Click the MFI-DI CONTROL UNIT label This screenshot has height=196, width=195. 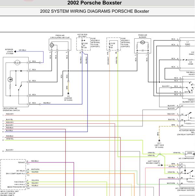coord(9,191)
